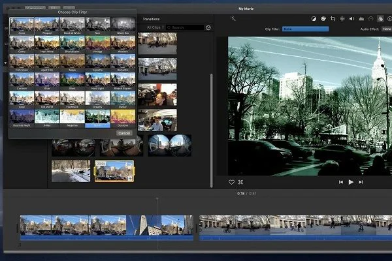The image size is (392, 261).
Task: Apply the Old World filter
Action: (47, 100)
